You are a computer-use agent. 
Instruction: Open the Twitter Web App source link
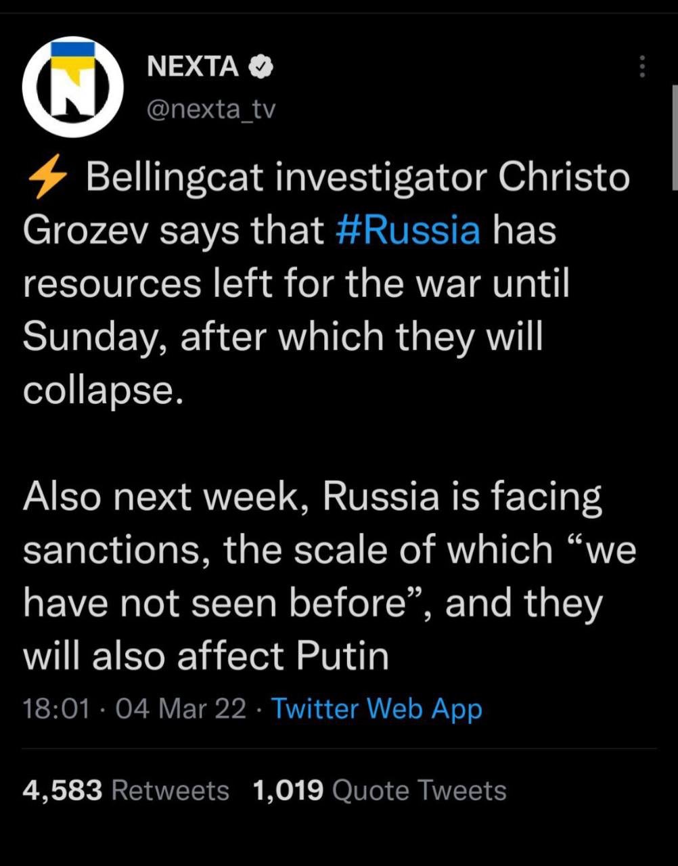[377, 708]
